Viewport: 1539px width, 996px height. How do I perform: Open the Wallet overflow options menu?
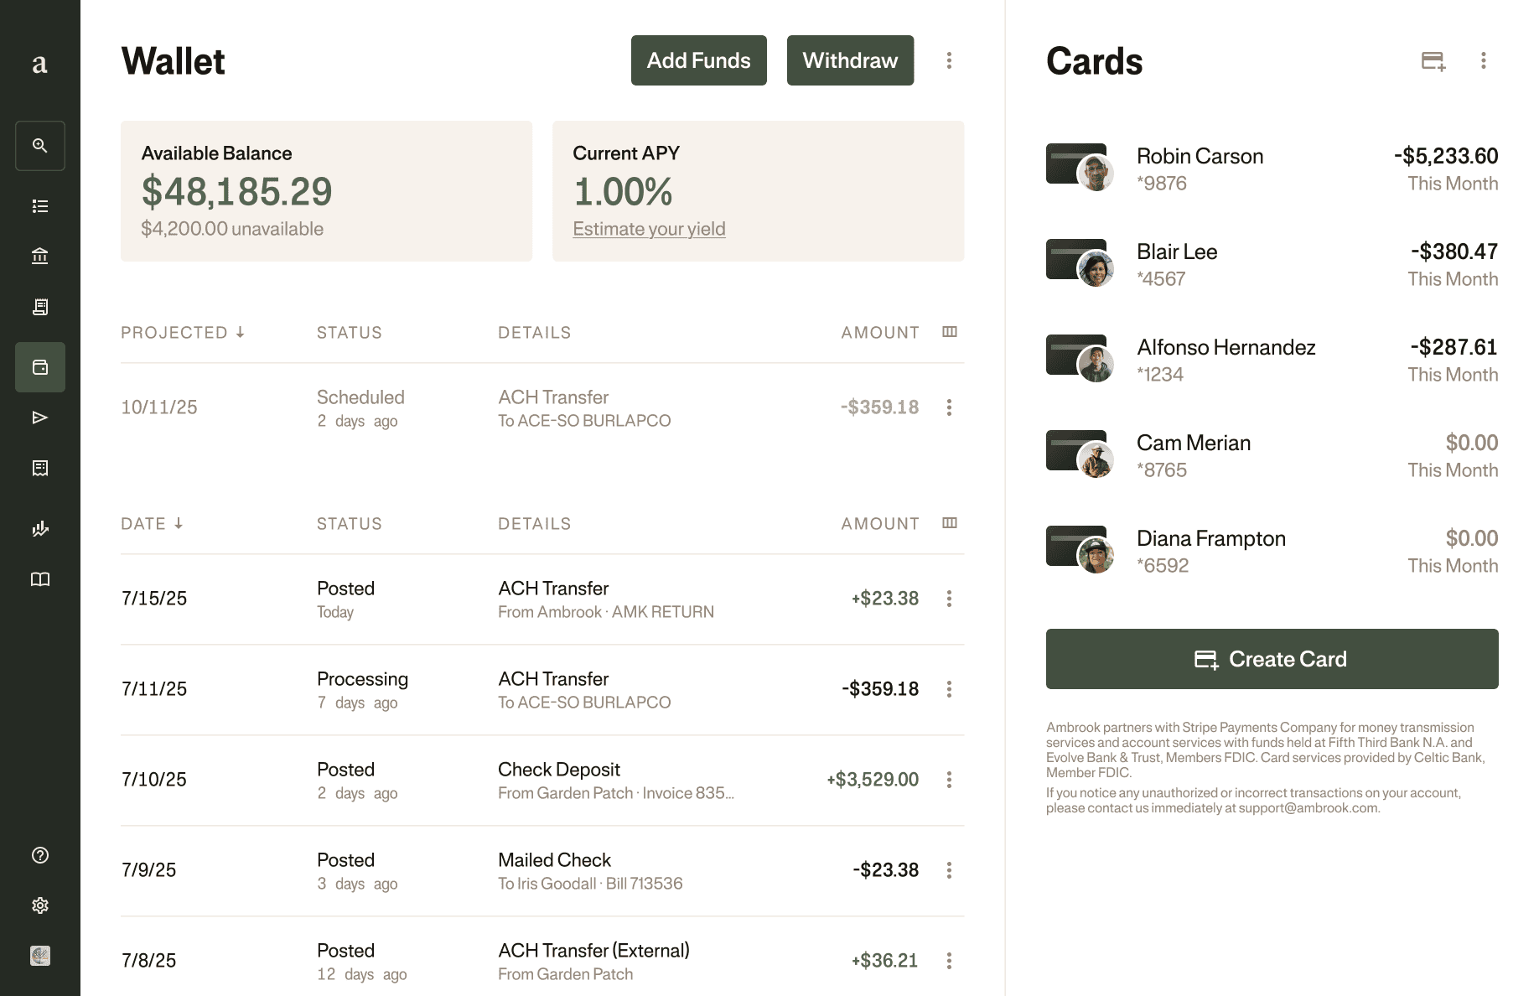click(x=950, y=60)
